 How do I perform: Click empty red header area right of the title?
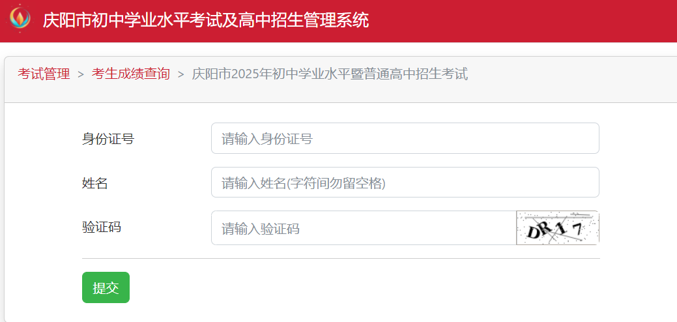point(518,21)
